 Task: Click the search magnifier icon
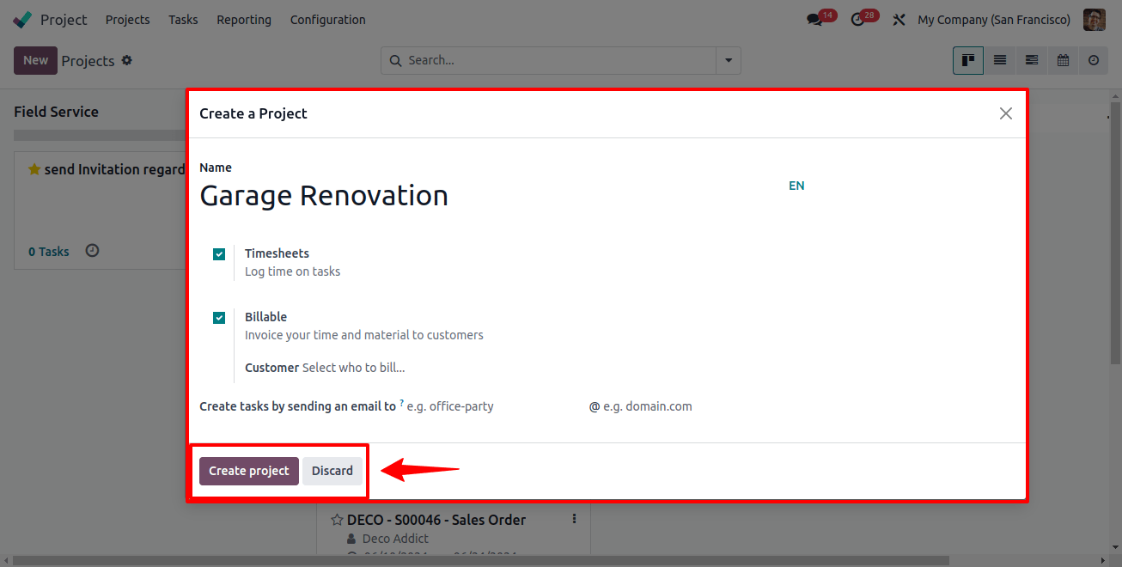pos(395,61)
